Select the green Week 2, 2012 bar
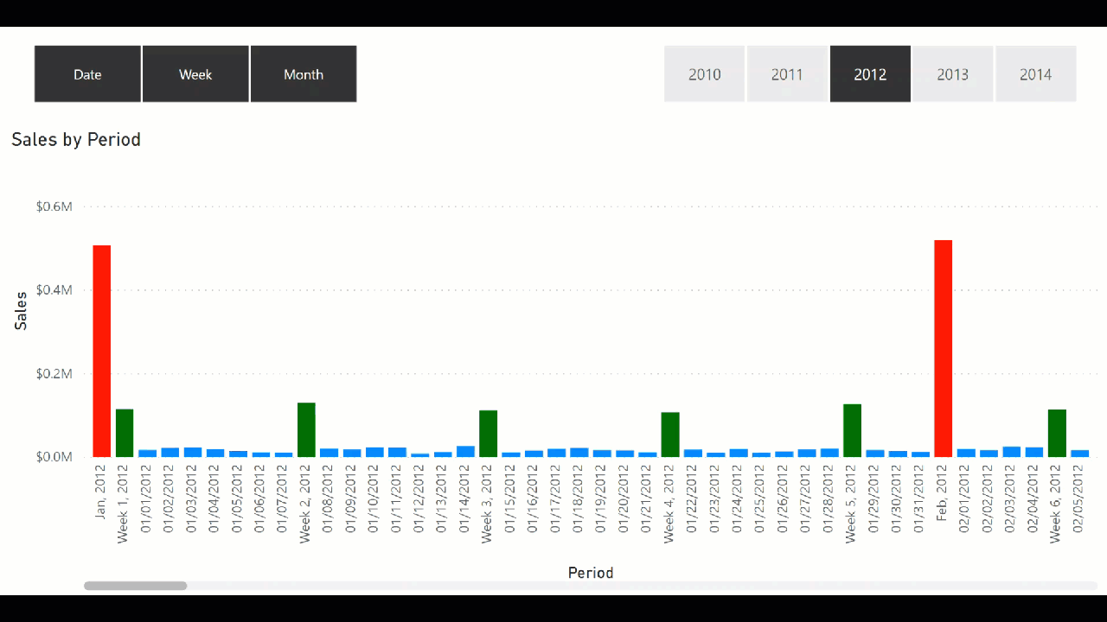Image resolution: width=1107 pixels, height=622 pixels. [306, 429]
